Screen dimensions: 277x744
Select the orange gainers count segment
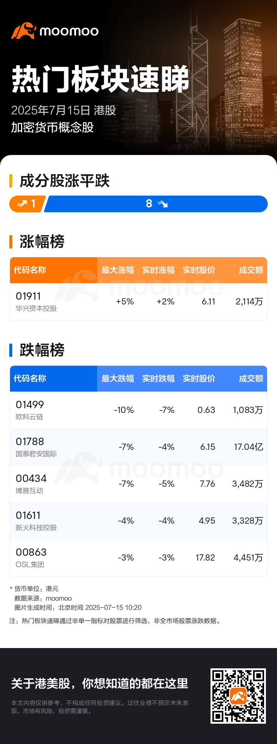[x=27, y=204]
